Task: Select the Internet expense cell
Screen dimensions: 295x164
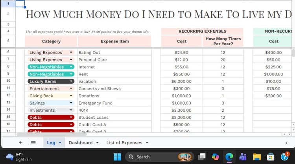Action: [x=114, y=67]
